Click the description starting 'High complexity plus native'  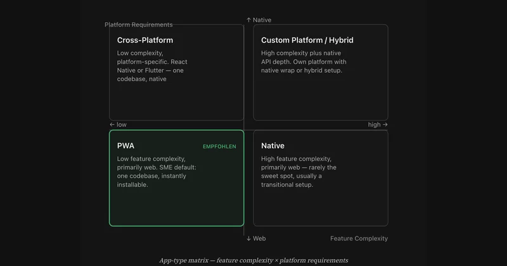(304, 61)
